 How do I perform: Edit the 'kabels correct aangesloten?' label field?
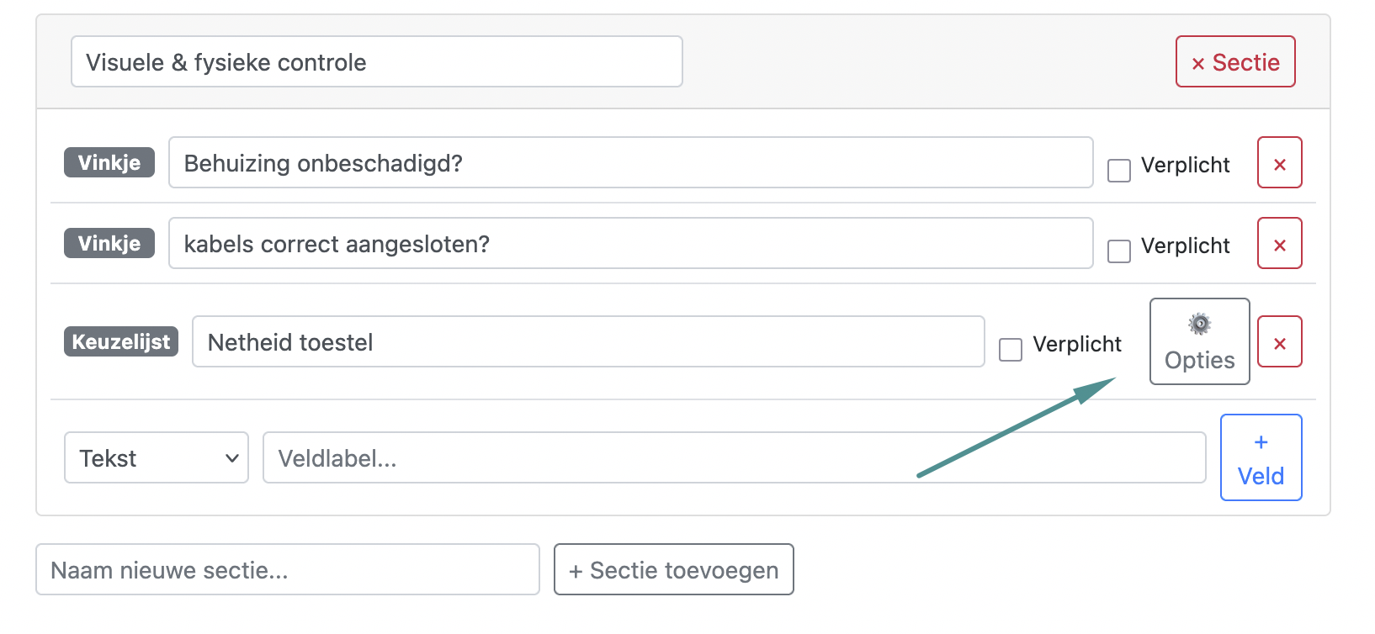(630, 243)
